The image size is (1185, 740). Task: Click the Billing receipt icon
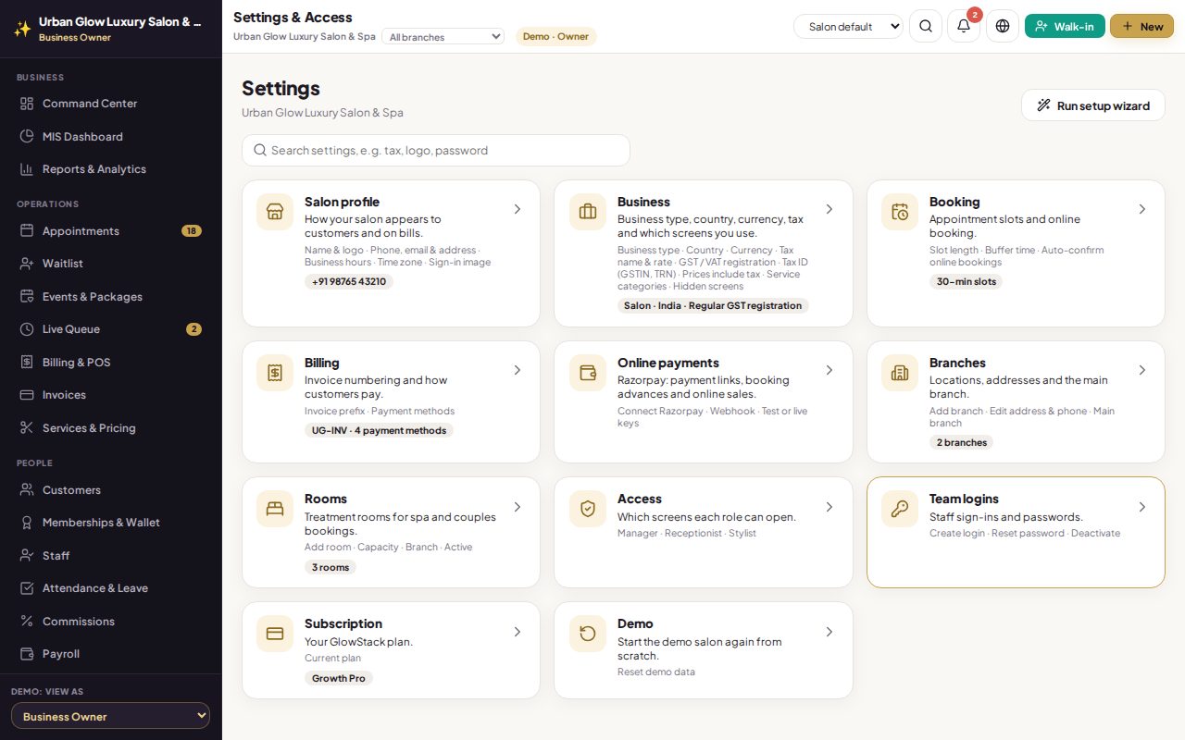click(275, 373)
